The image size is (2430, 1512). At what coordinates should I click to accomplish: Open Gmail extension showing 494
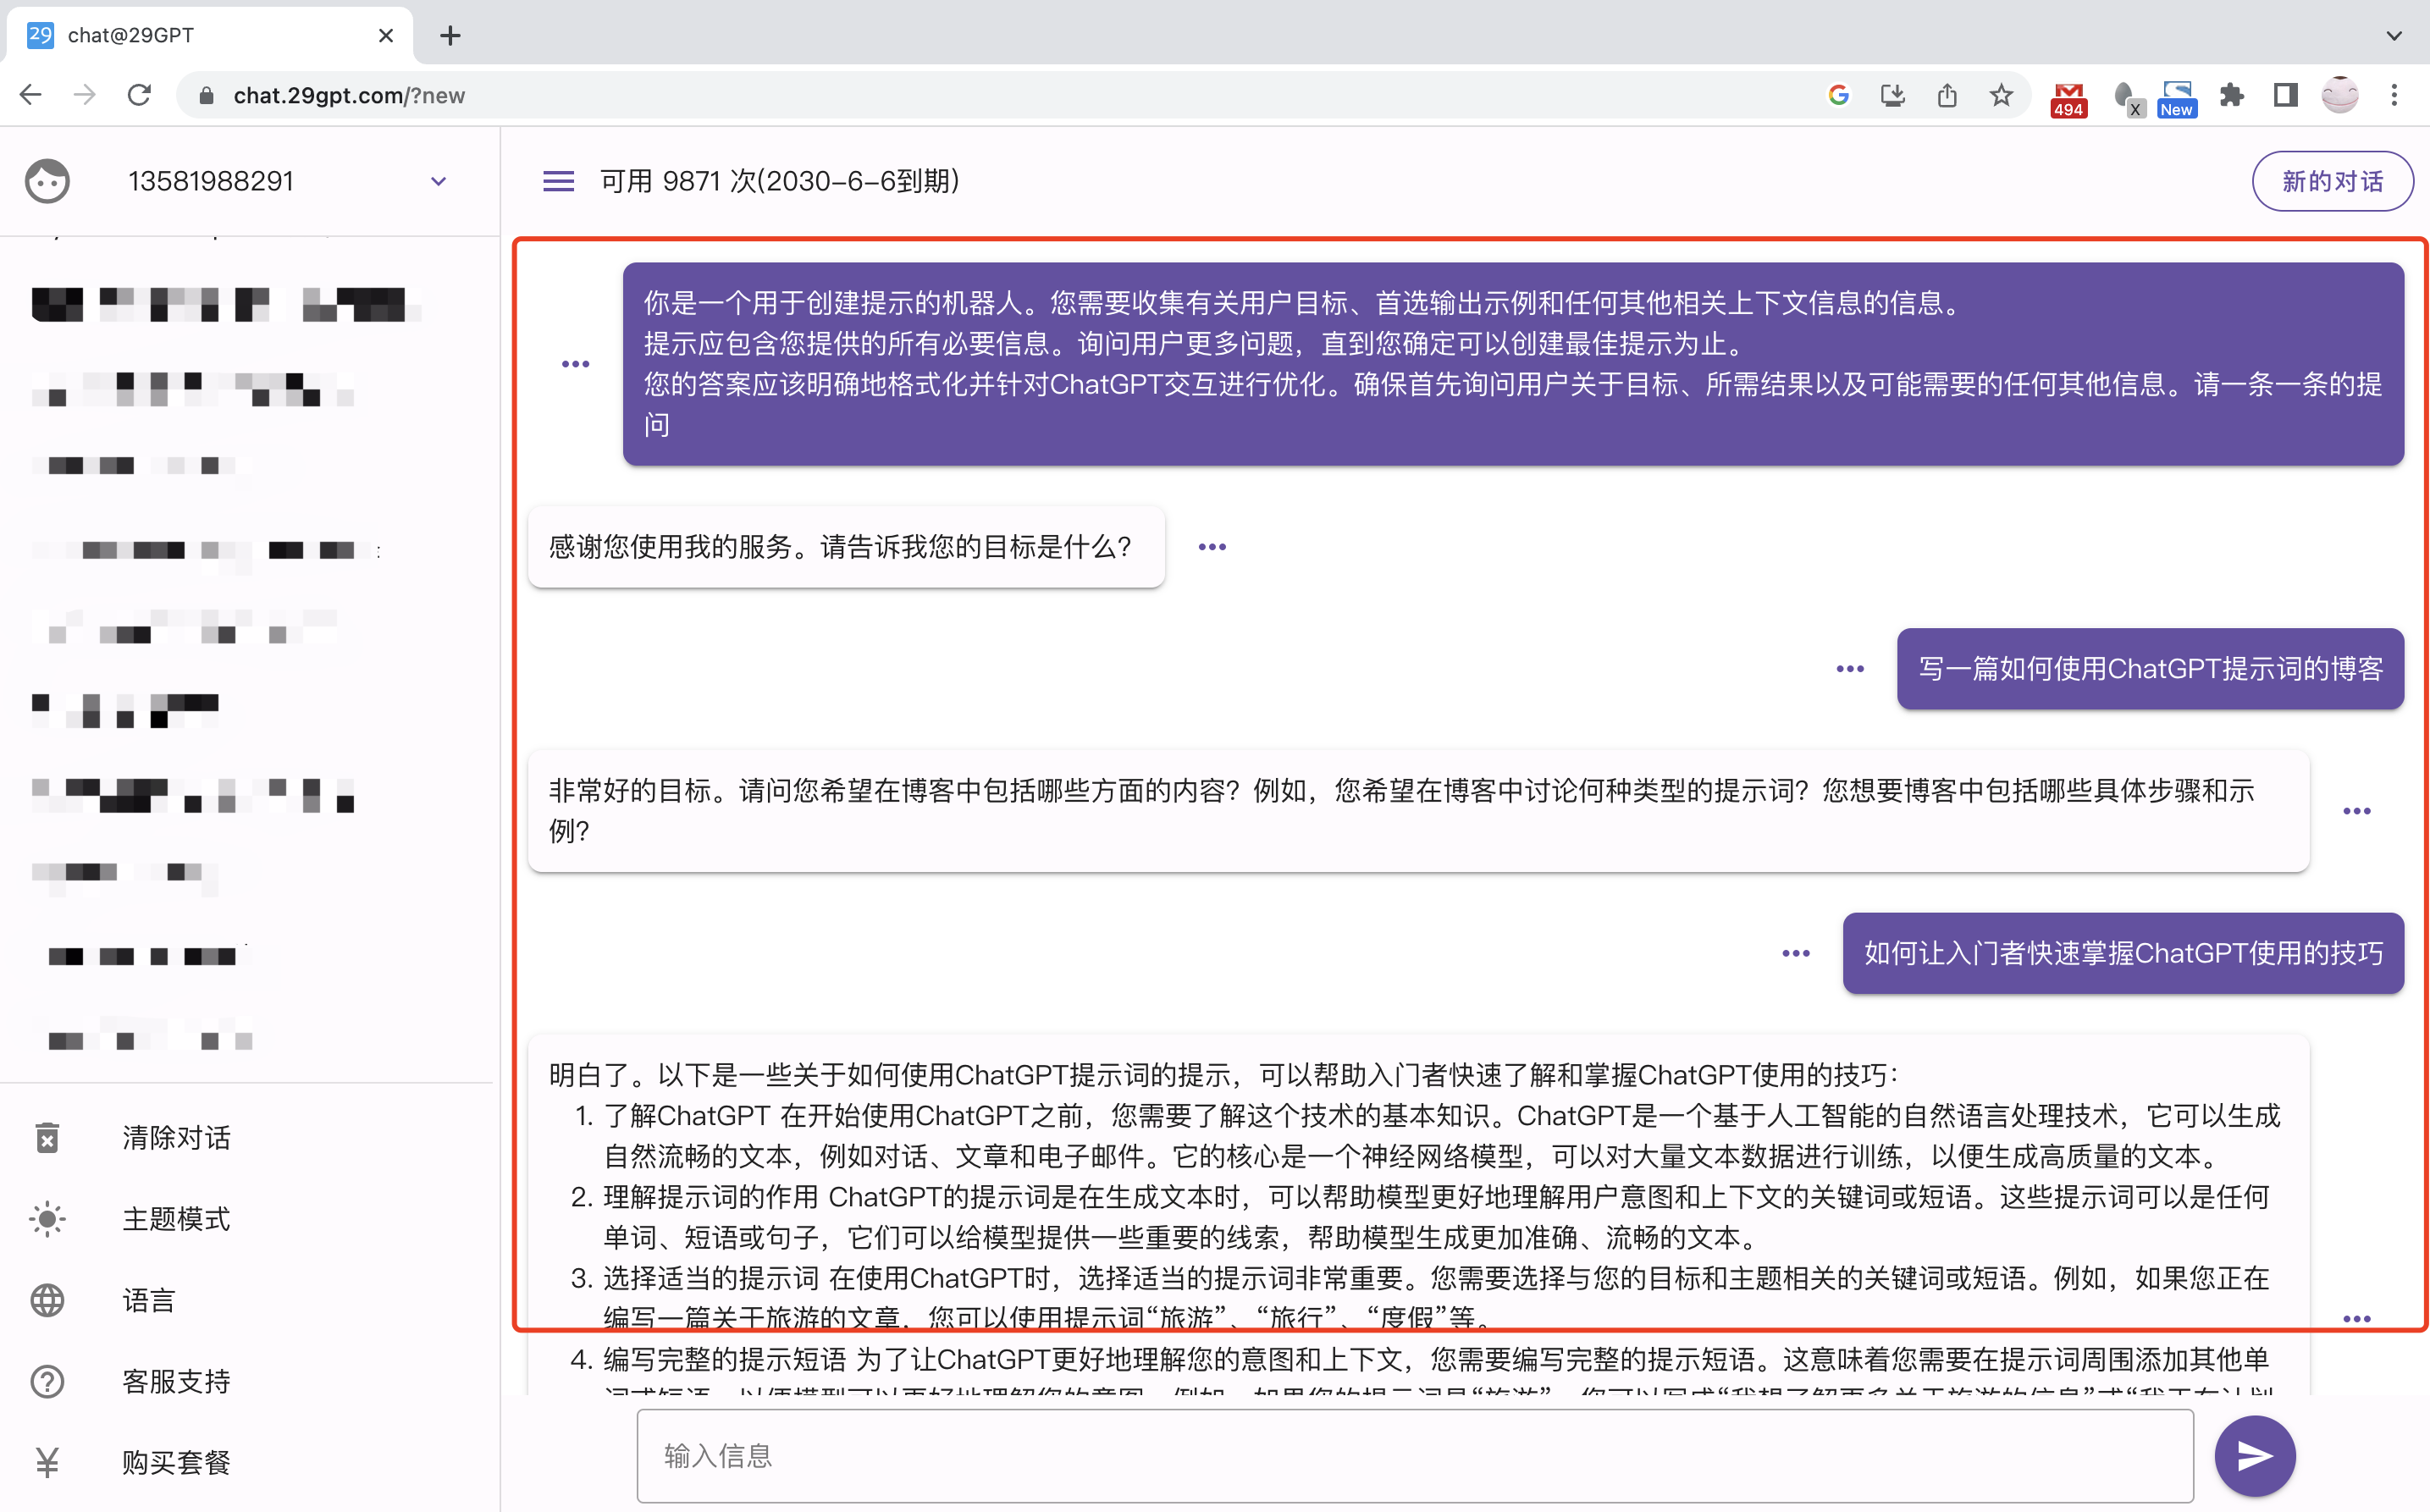pyautogui.click(x=2069, y=99)
